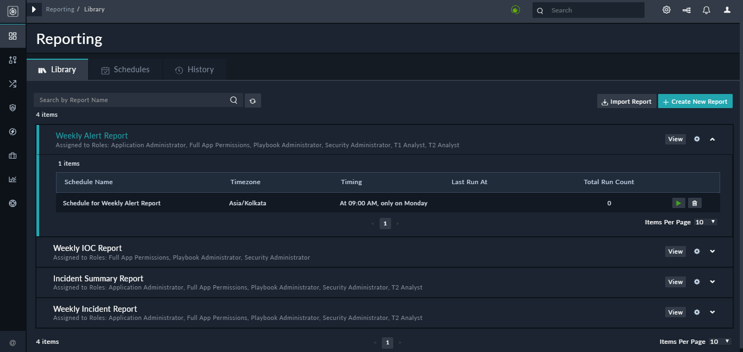Delete the Weekly Alert Report schedule
Viewport: 743px width, 352px height.
(x=695, y=203)
